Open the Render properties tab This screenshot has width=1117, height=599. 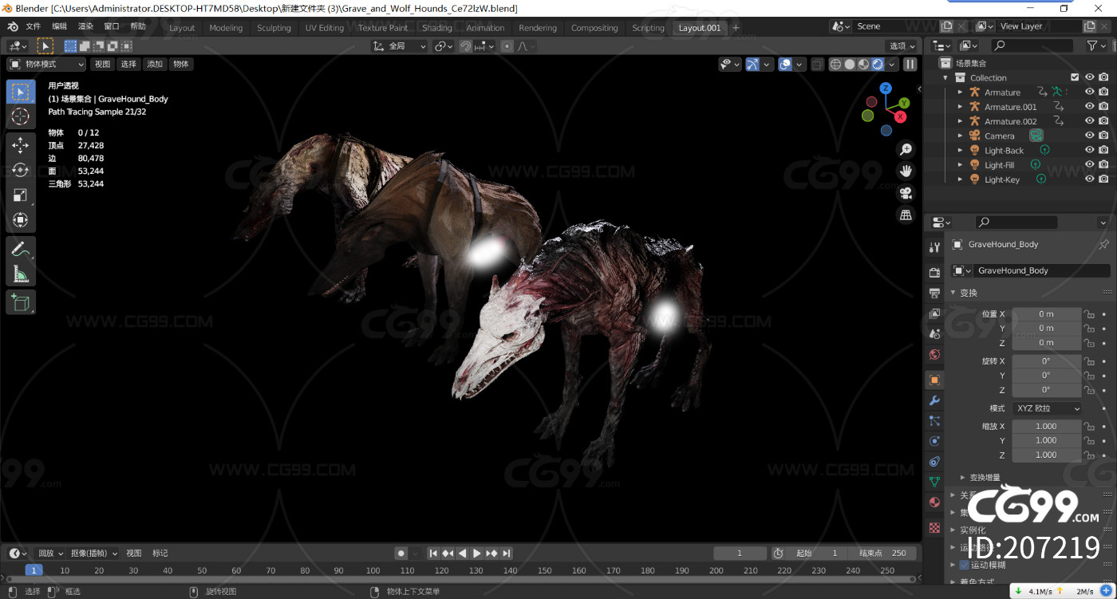point(934,273)
